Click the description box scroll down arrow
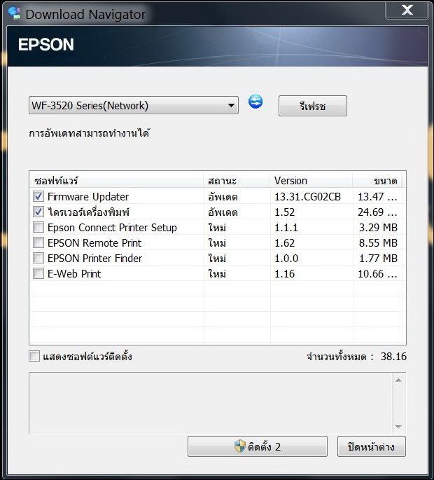 [x=398, y=427]
